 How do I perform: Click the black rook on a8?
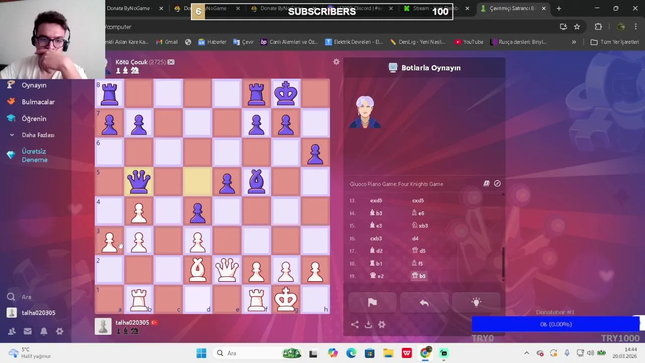[109, 94]
